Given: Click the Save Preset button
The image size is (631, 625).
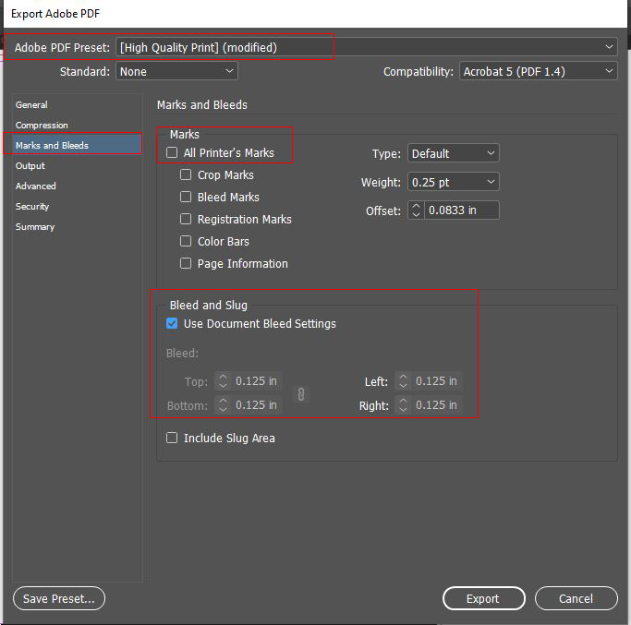Looking at the screenshot, I should pos(59,598).
